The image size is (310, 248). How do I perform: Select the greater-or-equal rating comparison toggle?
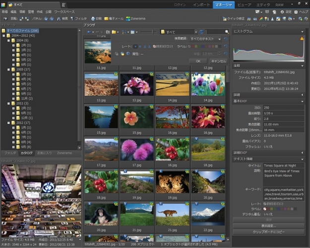(149, 47)
